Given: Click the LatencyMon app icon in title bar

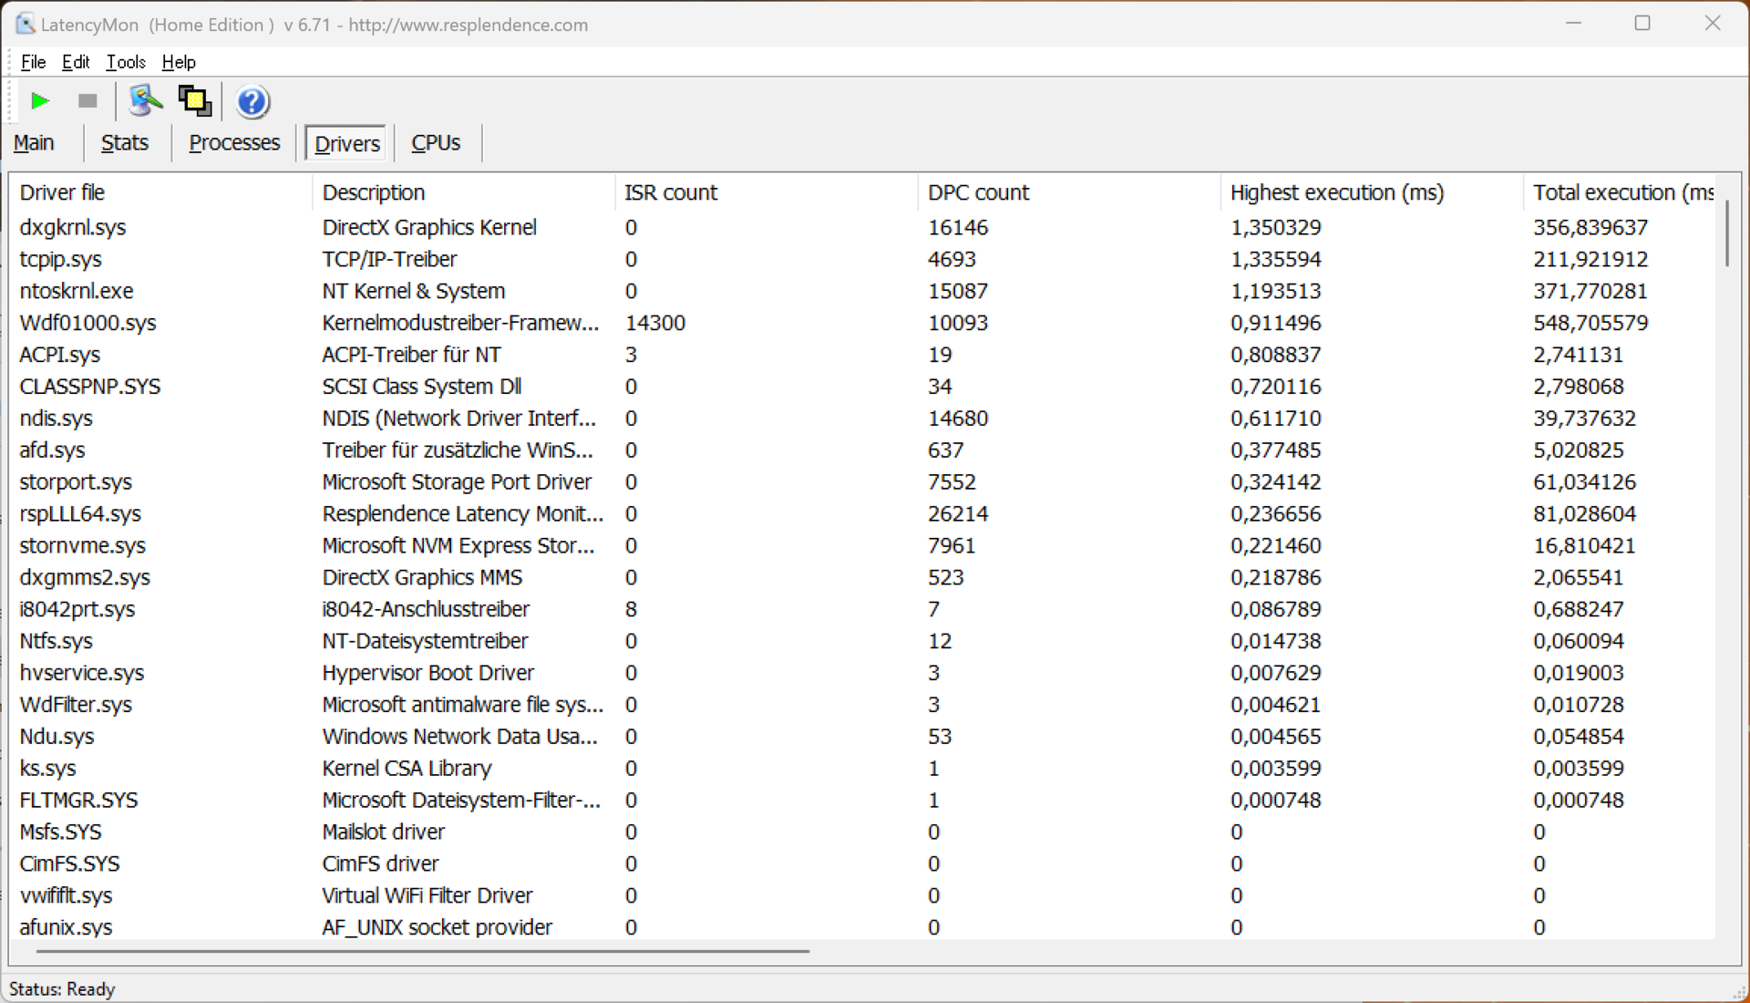Looking at the screenshot, I should tap(25, 25).
